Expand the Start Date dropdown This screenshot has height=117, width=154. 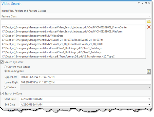pyautogui.click(x=149, y=98)
